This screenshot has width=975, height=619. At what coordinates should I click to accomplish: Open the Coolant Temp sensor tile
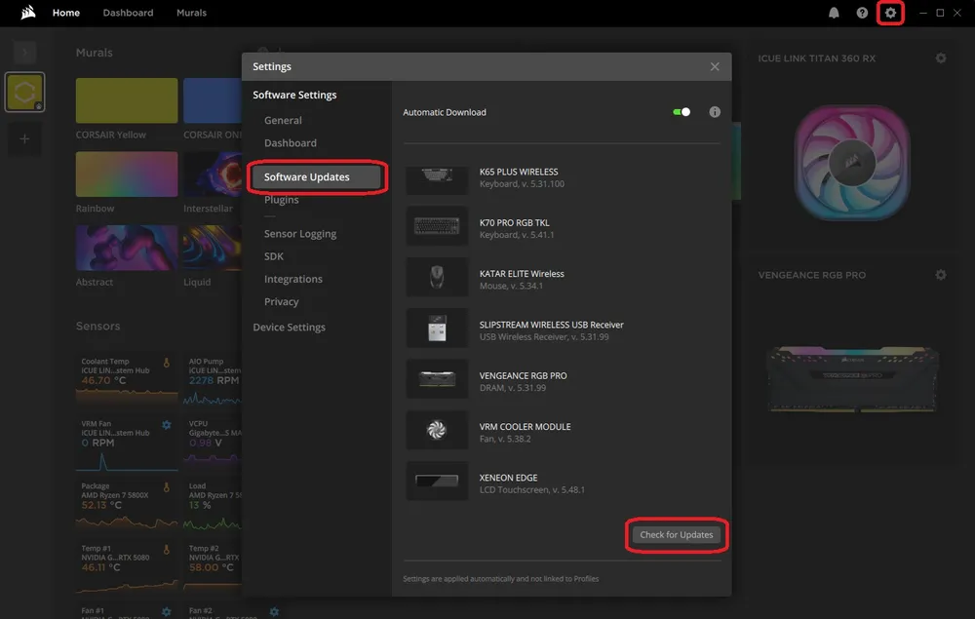(126, 380)
